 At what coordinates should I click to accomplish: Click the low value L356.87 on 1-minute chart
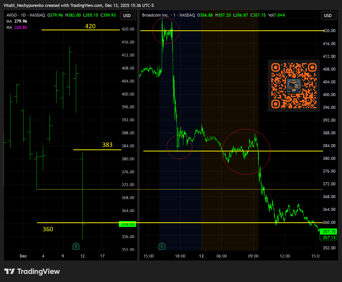(x=241, y=15)
